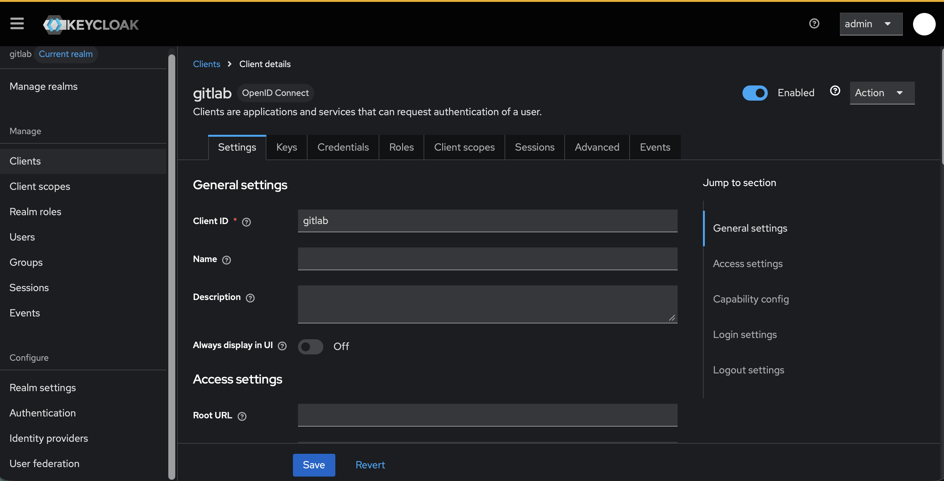The height and width of the screenshot is (481, 944).
Task: Click the sidebar vertical scrollbar
Action: [171, 266]
